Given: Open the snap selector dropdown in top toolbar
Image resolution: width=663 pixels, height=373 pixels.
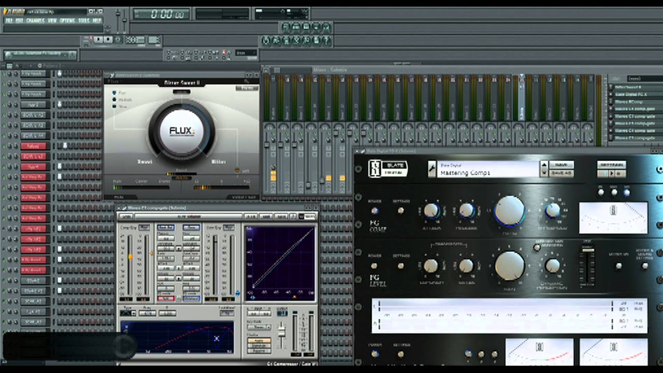Looking at the screenshot, I should (x=246, y=53).
